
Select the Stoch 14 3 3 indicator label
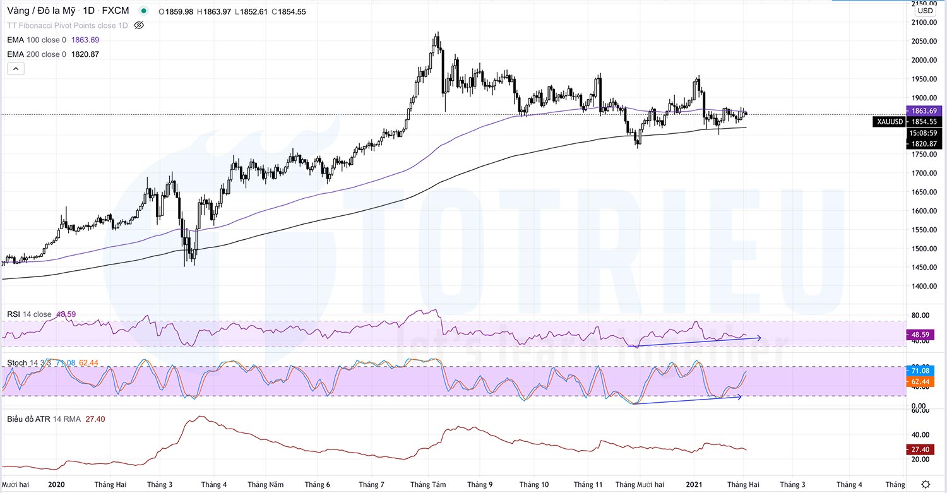[x=19, y=362]
